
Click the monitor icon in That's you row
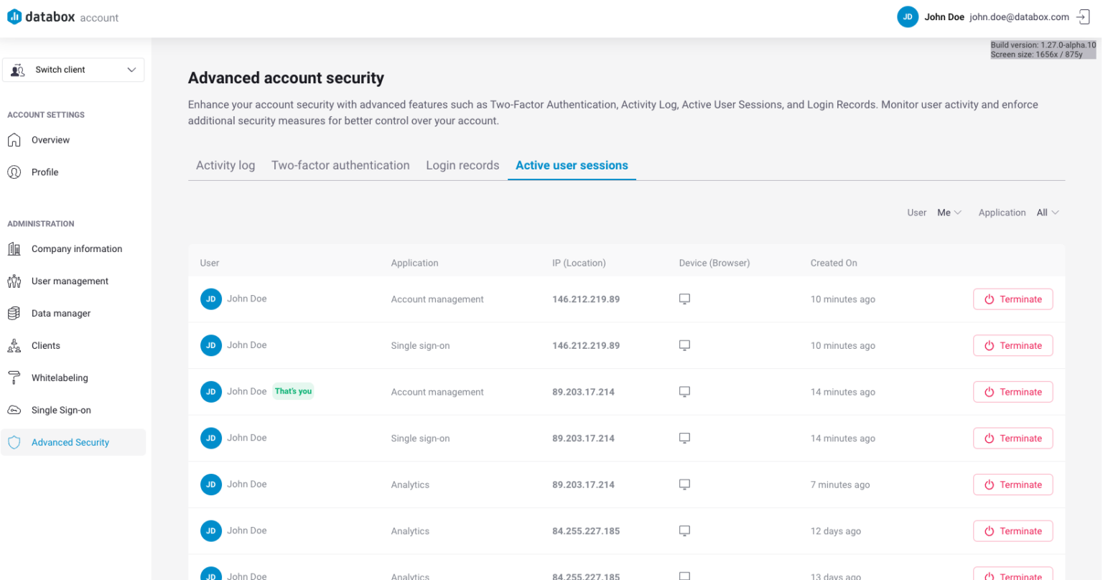pyautogui.click(x=684, y=392)
